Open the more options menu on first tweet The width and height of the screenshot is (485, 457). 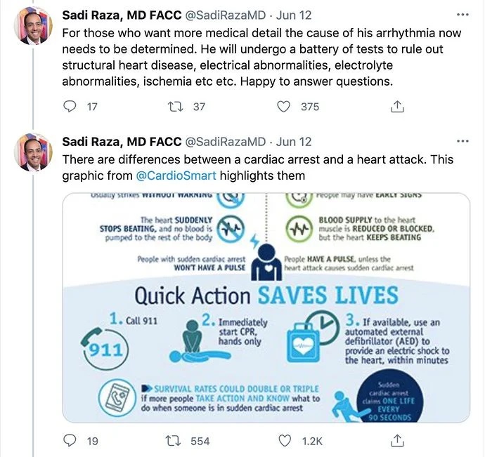click(463, 15)
